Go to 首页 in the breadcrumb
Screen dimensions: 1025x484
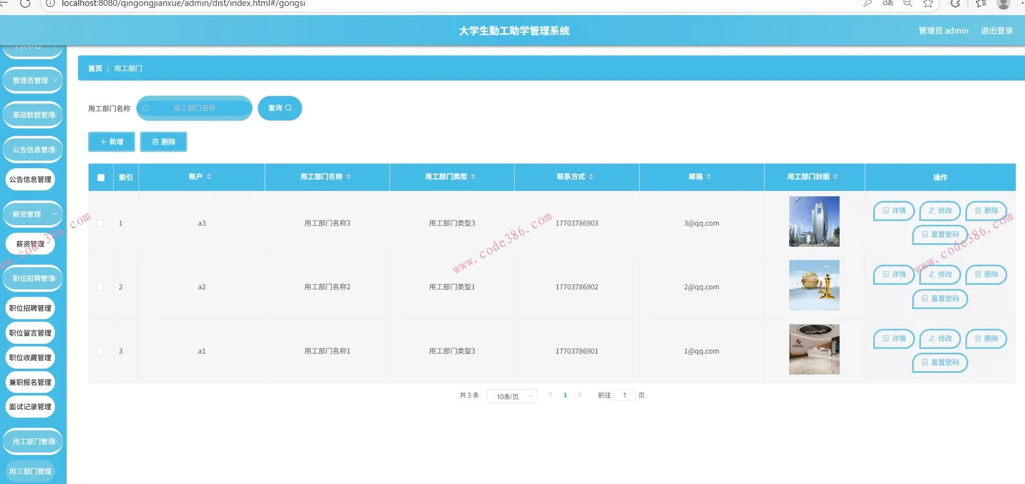click(x=95, y=68)
